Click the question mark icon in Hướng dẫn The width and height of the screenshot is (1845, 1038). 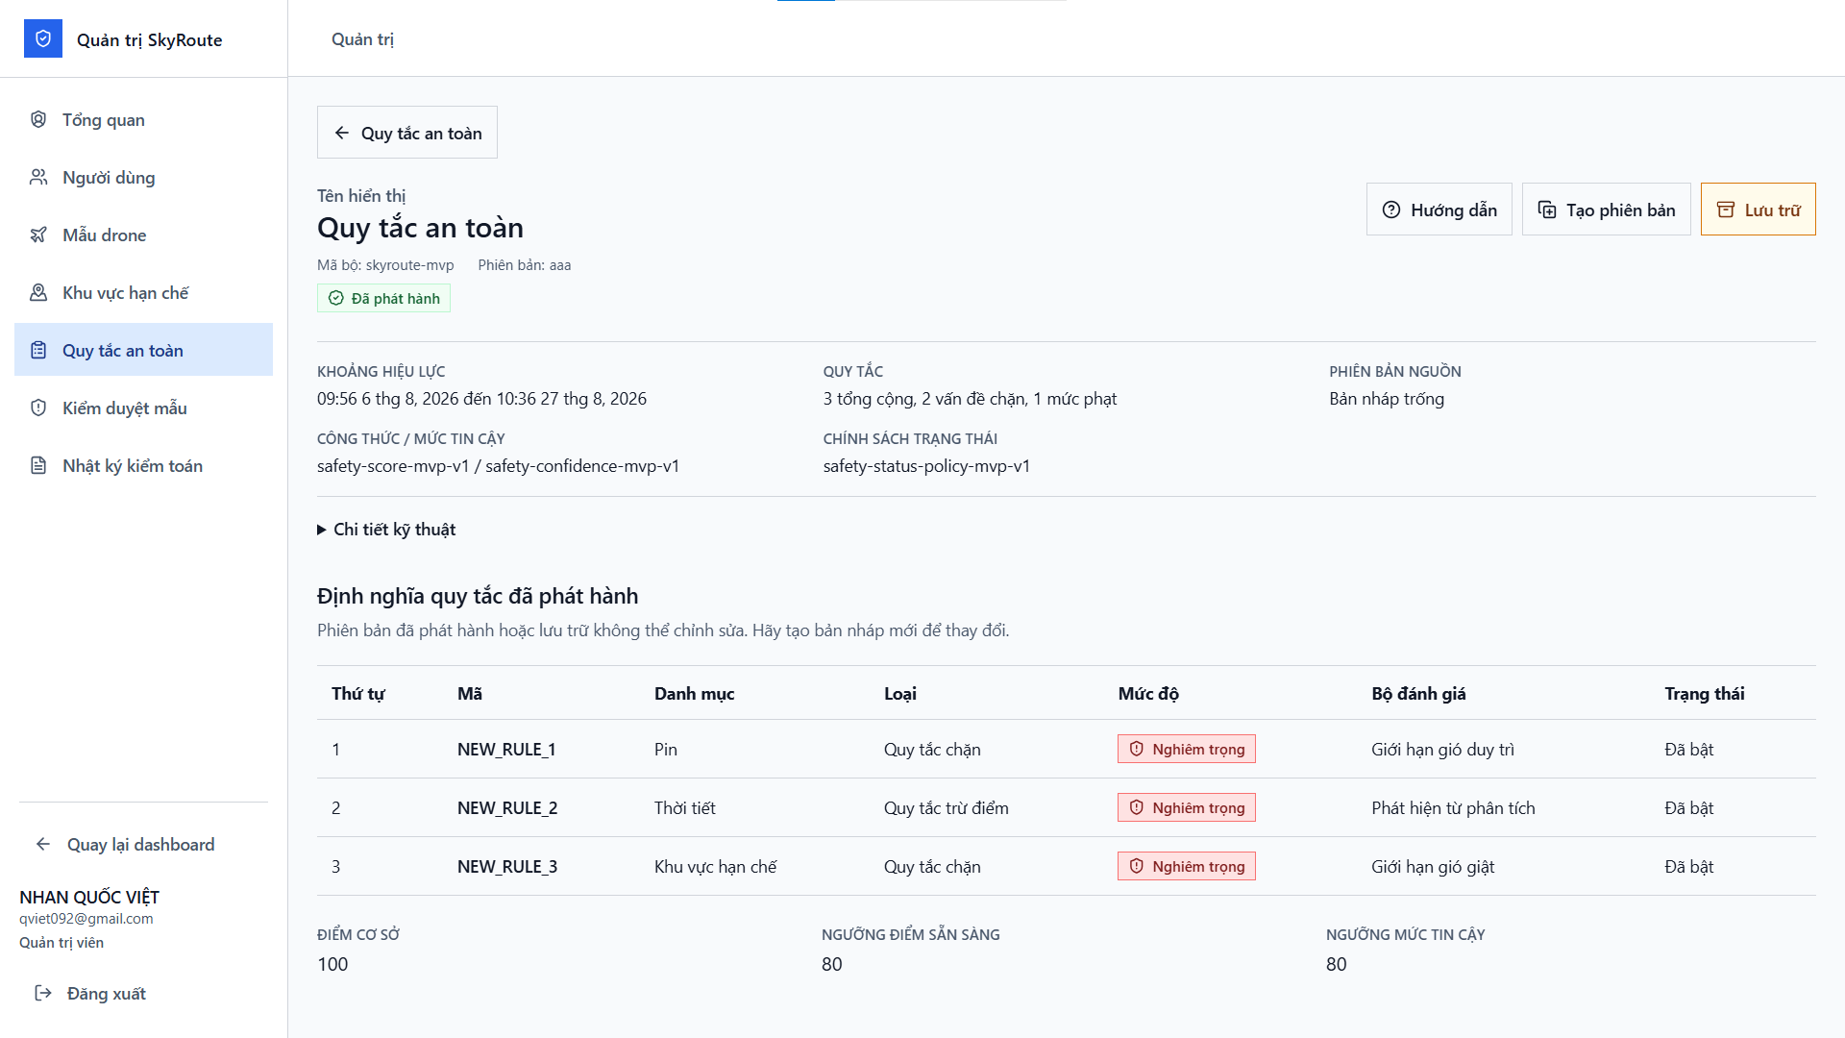tap(1391, 210)
